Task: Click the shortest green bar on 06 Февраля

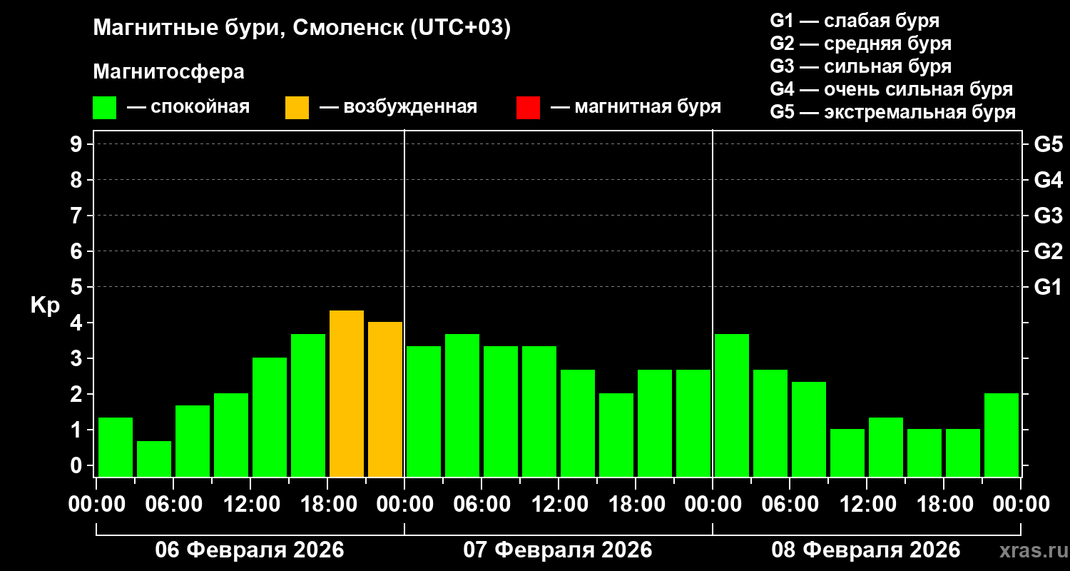Action: tap(154, 459)
